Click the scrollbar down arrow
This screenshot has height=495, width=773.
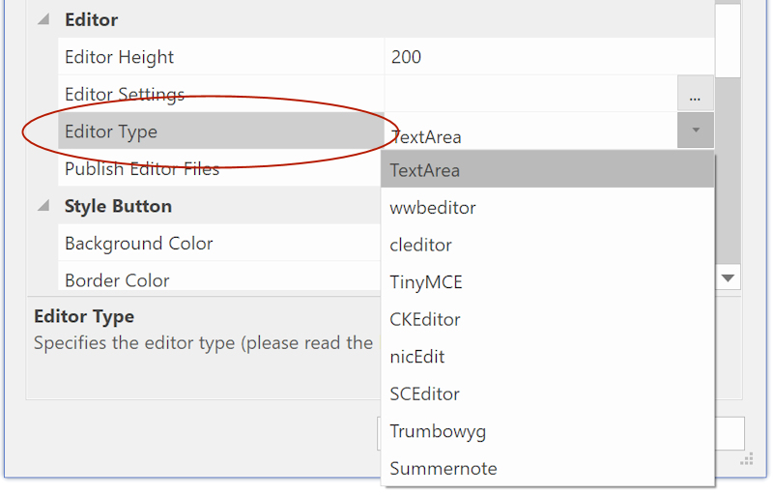[729, 278]
